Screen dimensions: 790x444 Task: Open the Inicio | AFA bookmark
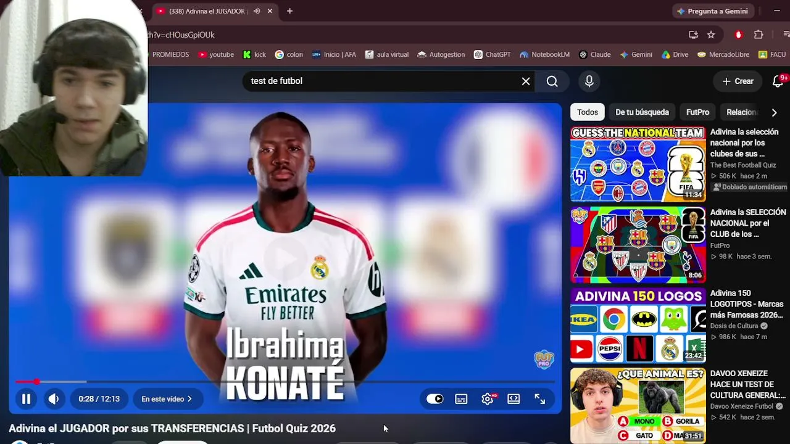pos(334,55)
